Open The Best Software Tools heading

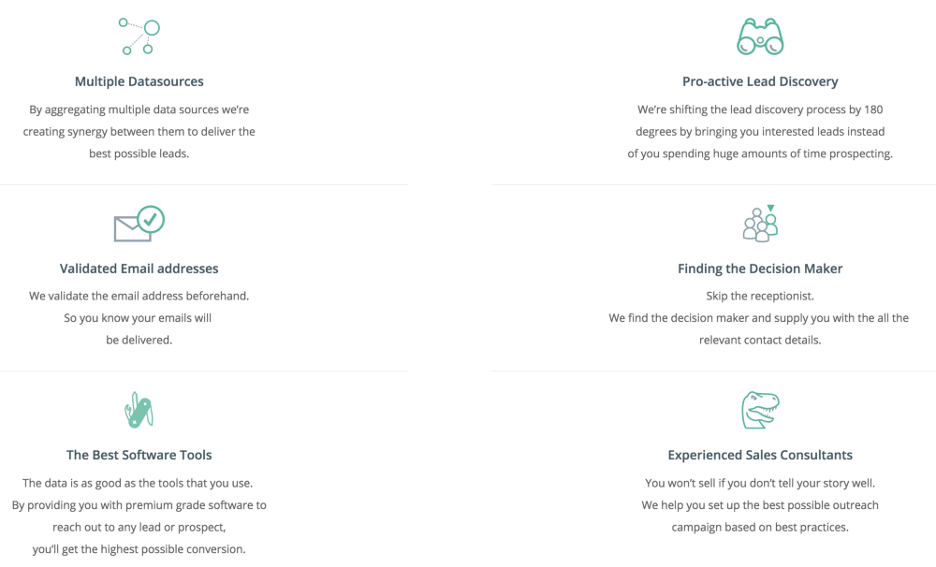point(139,455)
